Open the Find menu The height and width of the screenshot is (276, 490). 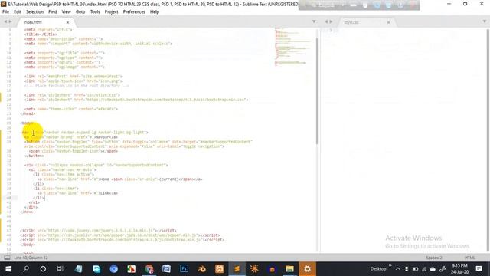pos(53,12)
